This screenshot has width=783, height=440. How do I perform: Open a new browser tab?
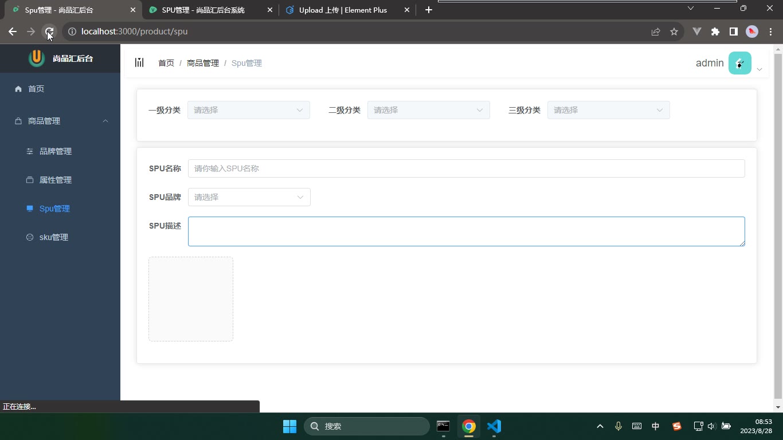(x=428, y=10)
